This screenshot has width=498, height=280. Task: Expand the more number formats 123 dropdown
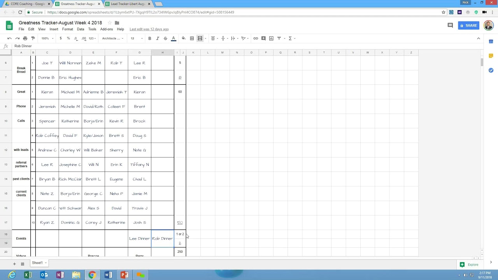[x=92, y=38]
